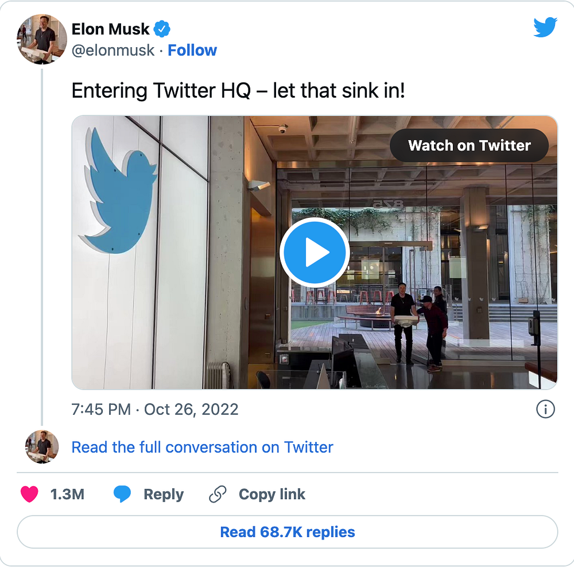Click the @elonmusk handle

coord(113,51)
